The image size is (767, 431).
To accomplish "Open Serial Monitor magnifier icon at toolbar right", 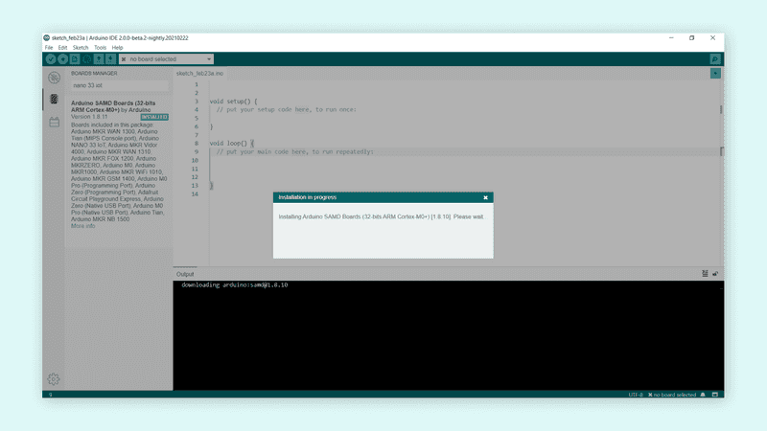I will tap(715, 59).
